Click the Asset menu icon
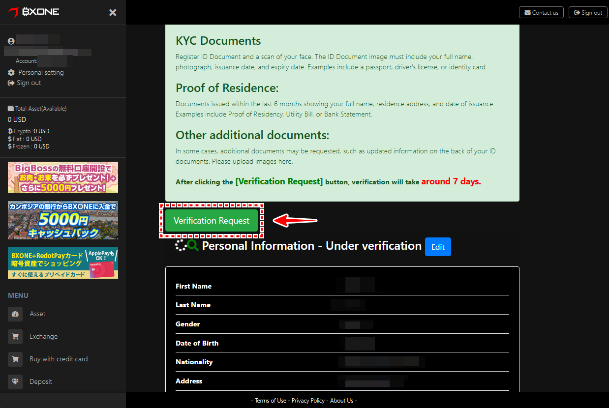The height and width of the screenshot is (408, 609). 15,314
